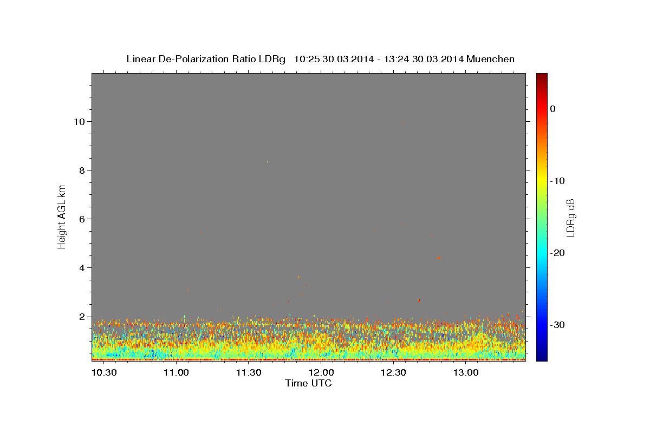Image resolution: width=650 pixels, height=433 pixels.
Task: Click the 'Height AGL km' axis label
Action: click(x=62, y=216)
